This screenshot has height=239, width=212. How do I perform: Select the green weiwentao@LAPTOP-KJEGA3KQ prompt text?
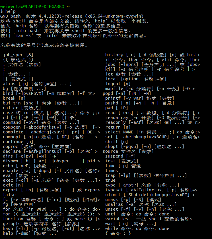coord(32,7)
